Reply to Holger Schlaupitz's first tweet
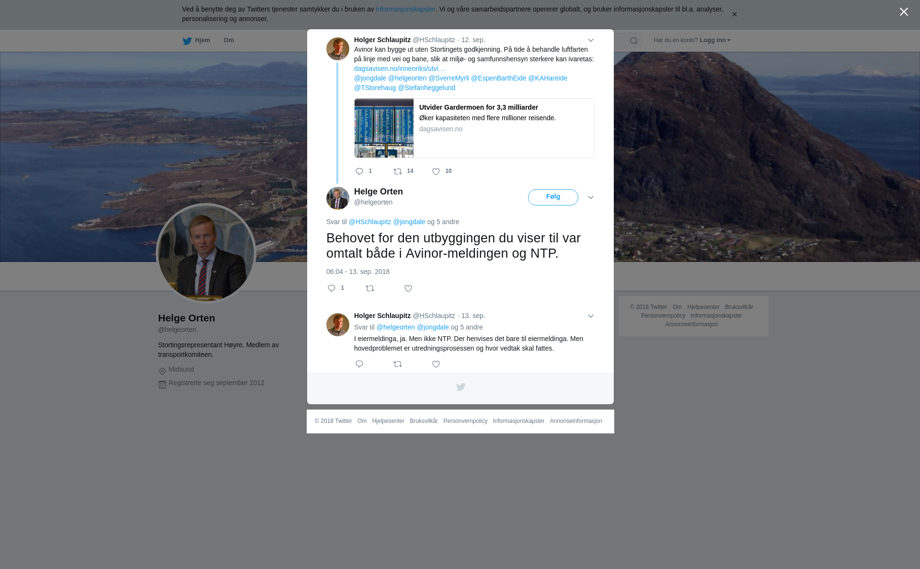Image resolution: width=920 pixels, height=569 pixels. pyautogui.click(x=359, y=171)
